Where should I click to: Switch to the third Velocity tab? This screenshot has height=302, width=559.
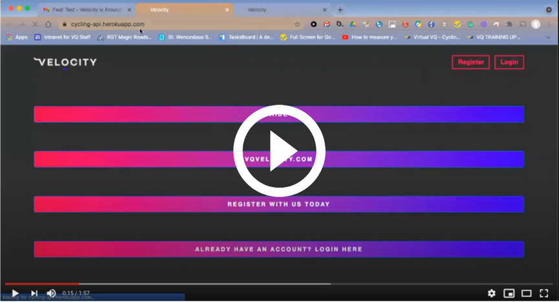click(x=278, y=10)
